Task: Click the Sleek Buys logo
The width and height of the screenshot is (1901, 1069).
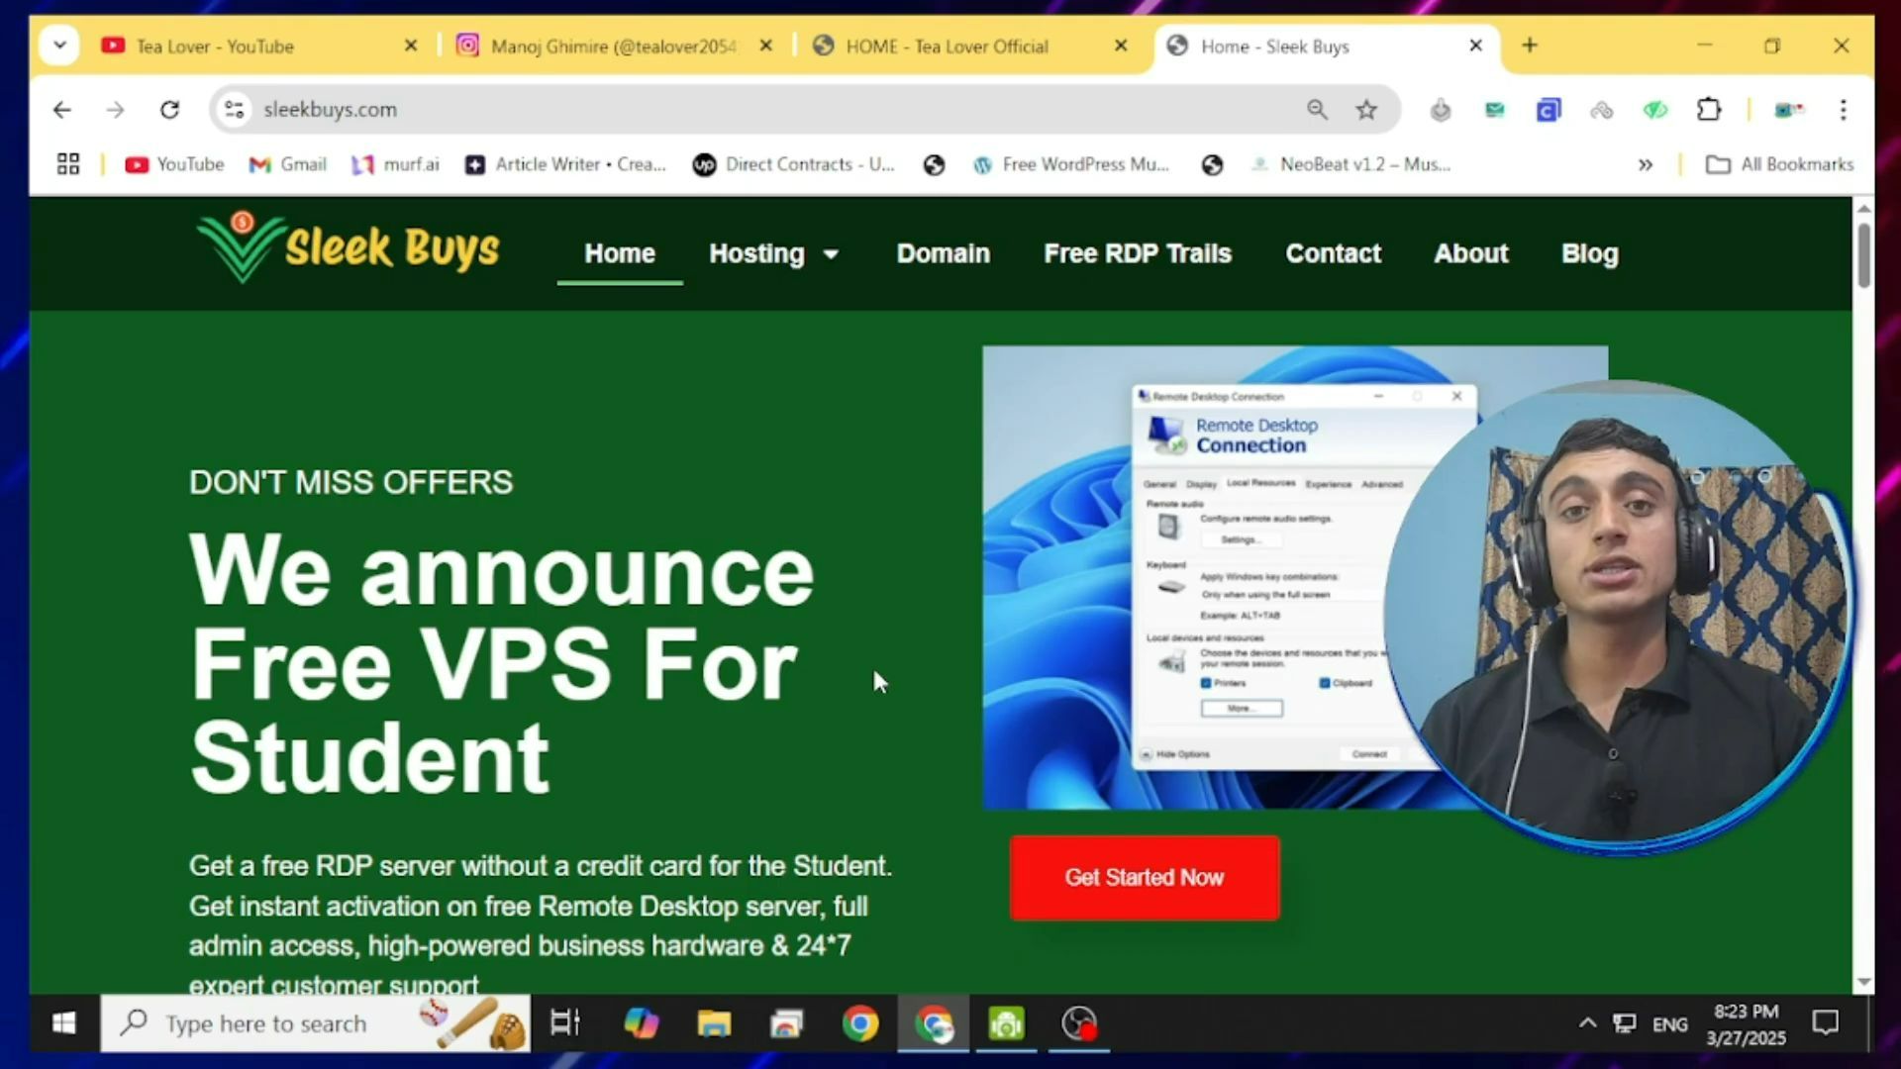Action: coord(349,246)
